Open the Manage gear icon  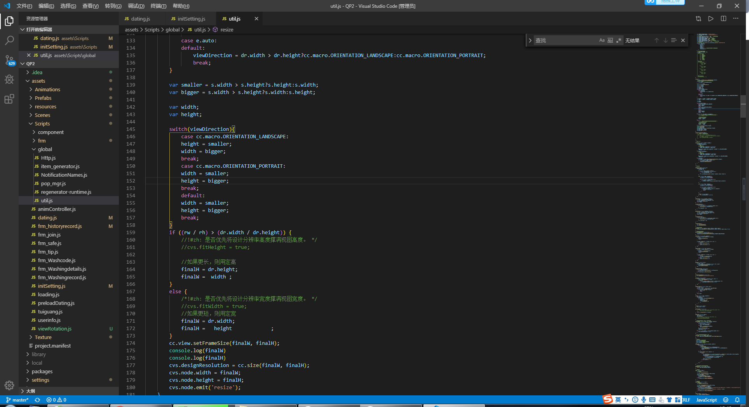[x=9, y=385]
